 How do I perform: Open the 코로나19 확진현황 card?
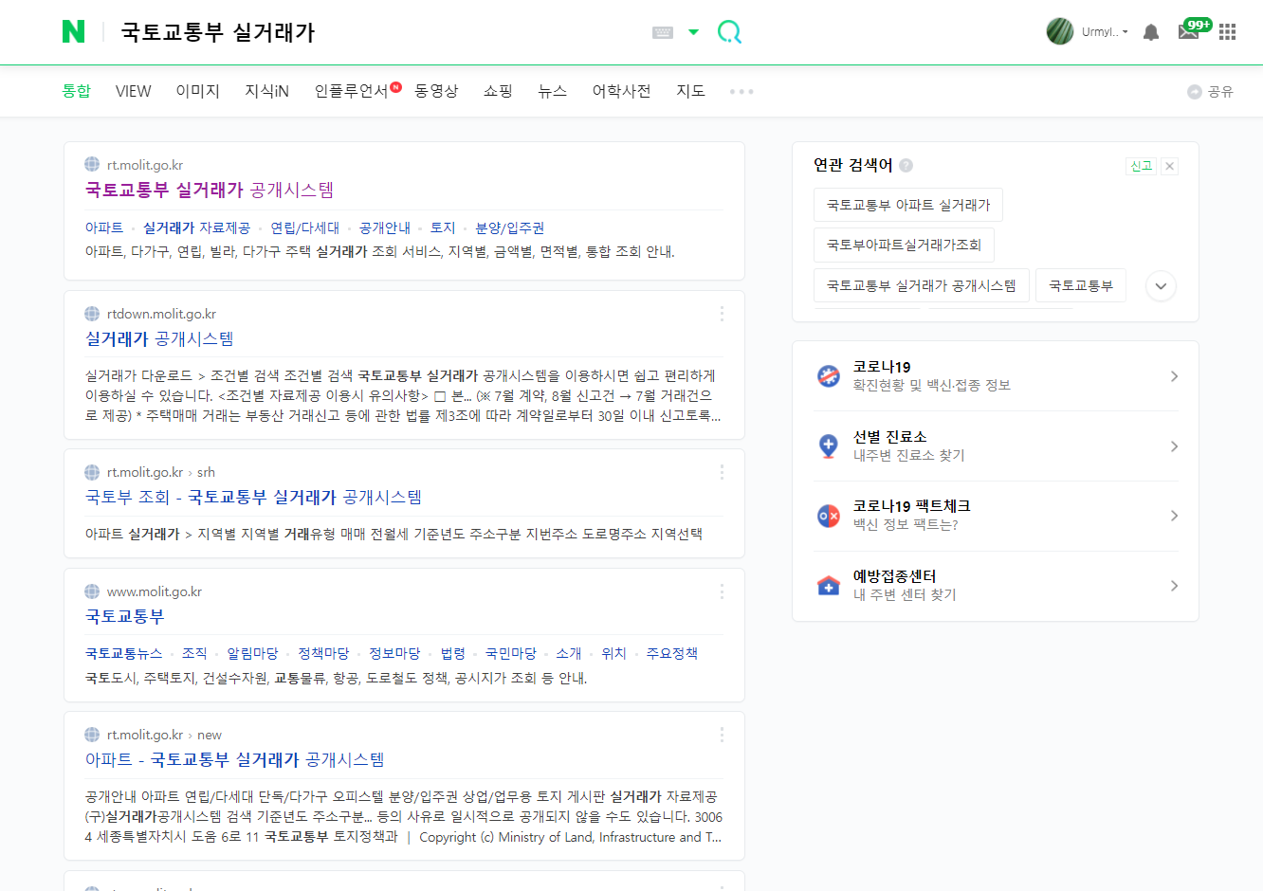[x=996, y=376]
